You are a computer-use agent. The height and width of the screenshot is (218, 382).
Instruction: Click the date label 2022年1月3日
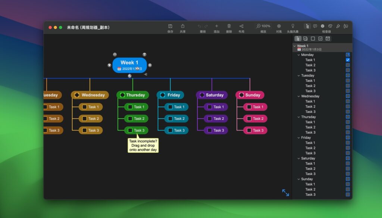pyautogui.click(x=131, y=69)
